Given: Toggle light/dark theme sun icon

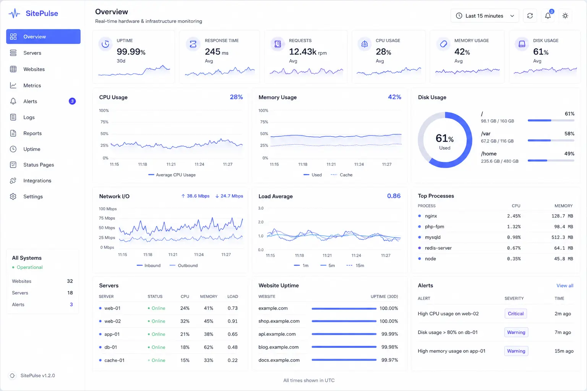Looking at the screenshot, I should (x=565, y=16).
